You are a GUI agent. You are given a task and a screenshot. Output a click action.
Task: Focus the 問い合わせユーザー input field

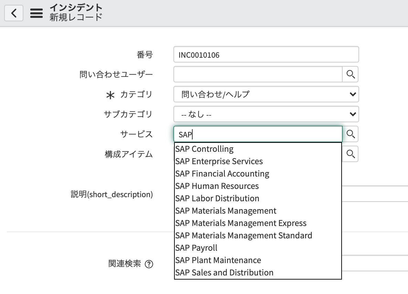[x=258, y=74]
